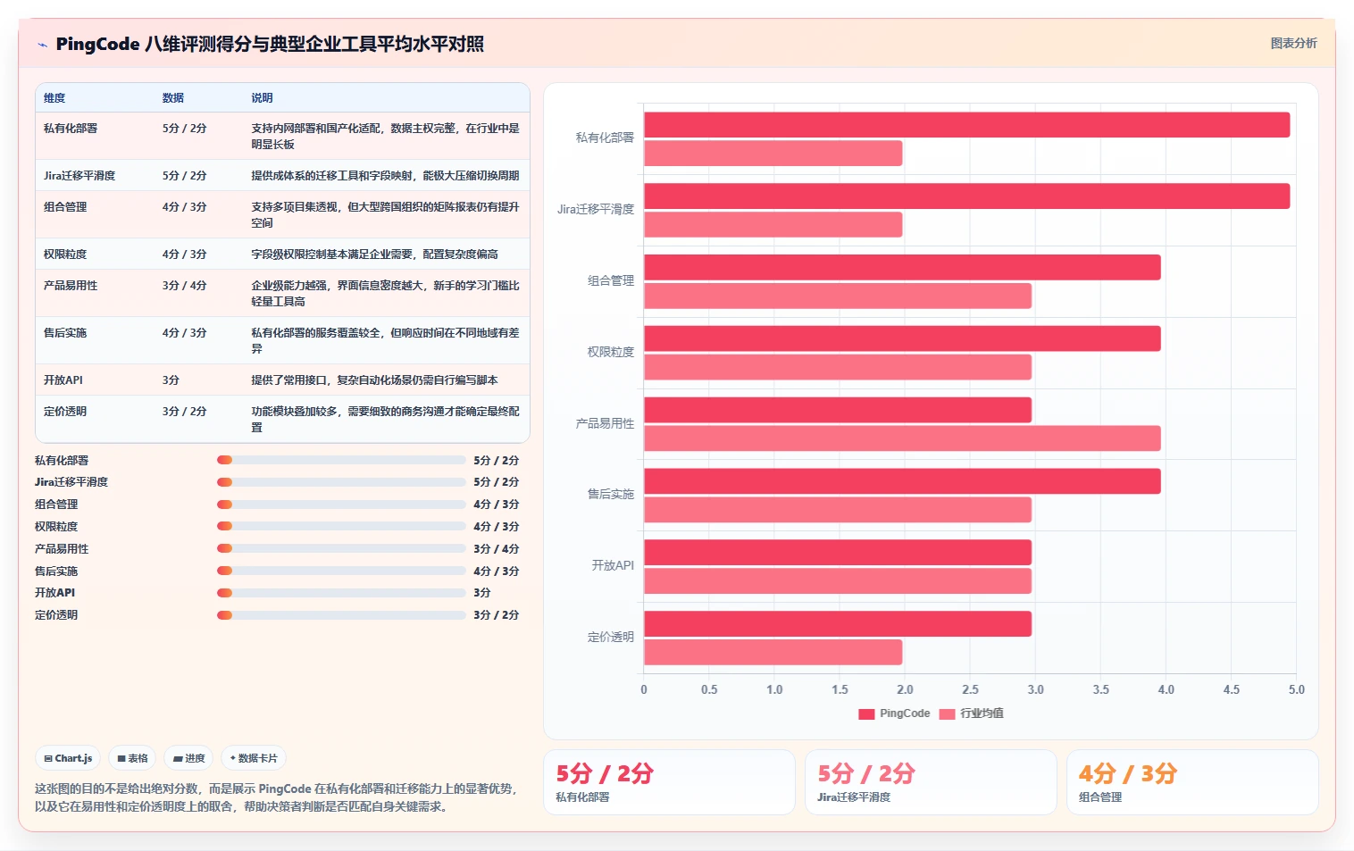The width and height of the screenshot is (1354, 851).
Task: Click the 行业均值 bar for Jira迁移平滑度
Action: coord(773,225)
